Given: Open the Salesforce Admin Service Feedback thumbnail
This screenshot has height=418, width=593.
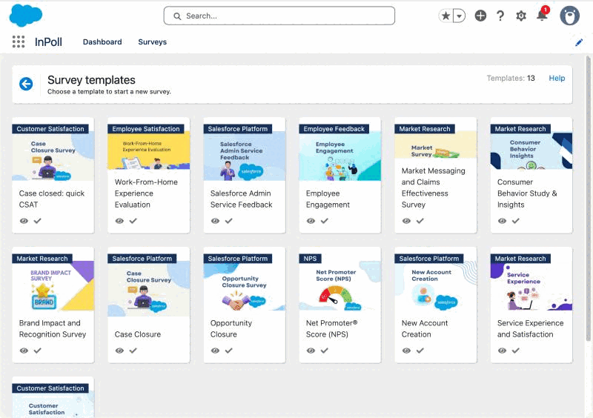Looking at the screenshot, I should coord(245,157).
